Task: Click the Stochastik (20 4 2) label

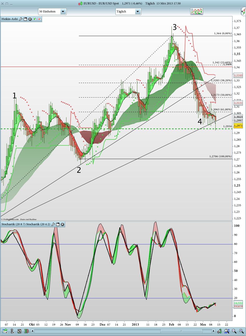Action: [38, 224]
